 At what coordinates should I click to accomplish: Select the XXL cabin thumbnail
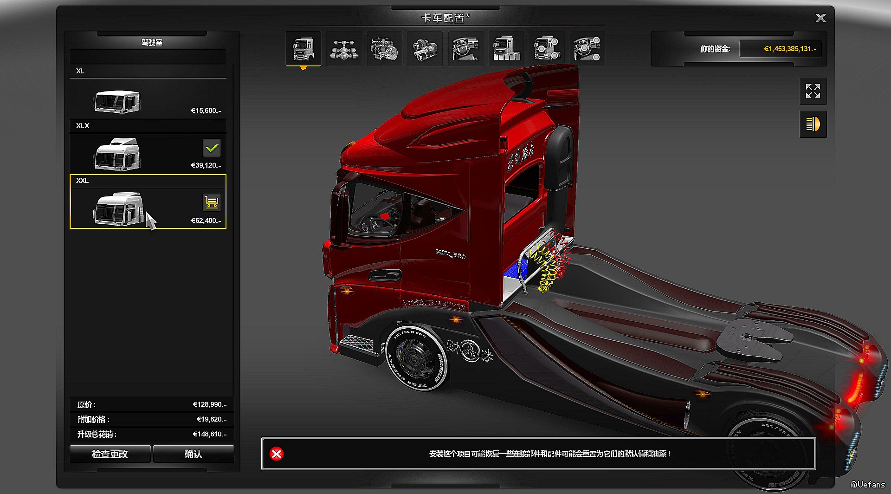click(x=118, y=209)
